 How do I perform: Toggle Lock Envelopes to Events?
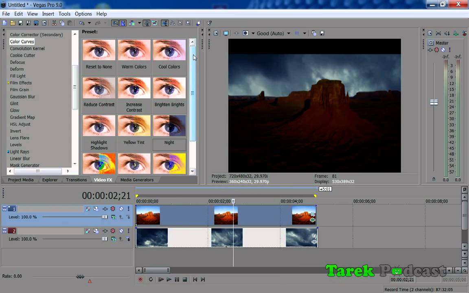(146, 23)
